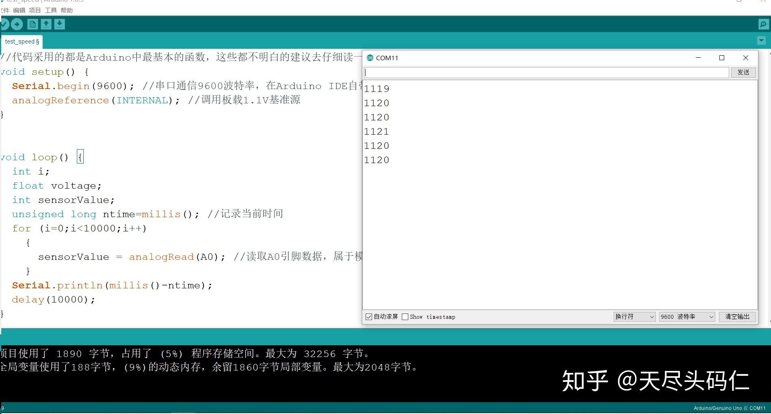Screen dimensions: 771x414
Task: Click the highlighted brace after loop()
Action: [80, 157]
